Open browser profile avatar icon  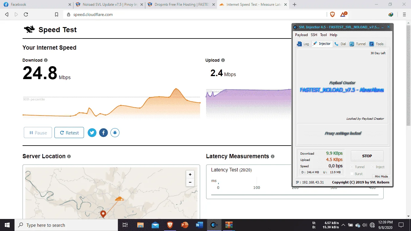[x=391, y=14]
